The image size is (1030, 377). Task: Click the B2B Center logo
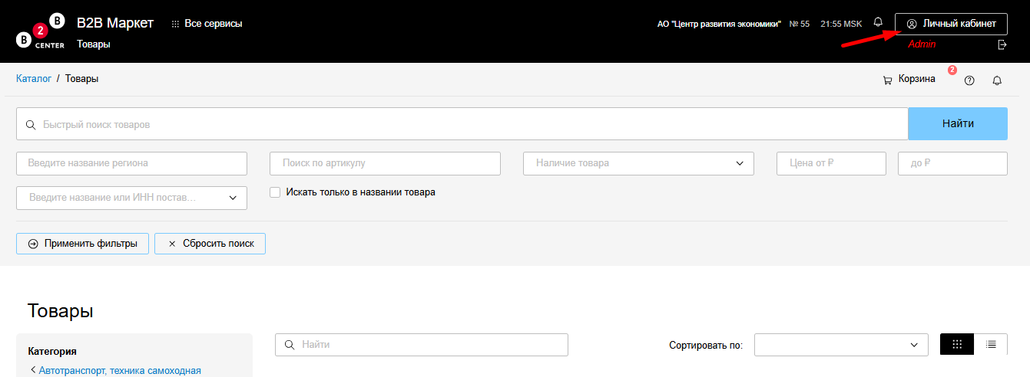click(x=41, y=31)
